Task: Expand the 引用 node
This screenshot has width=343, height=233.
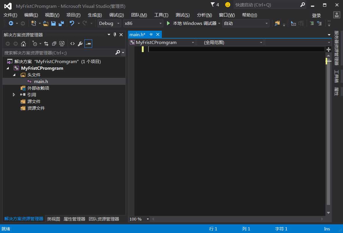Action: point(14,95)
